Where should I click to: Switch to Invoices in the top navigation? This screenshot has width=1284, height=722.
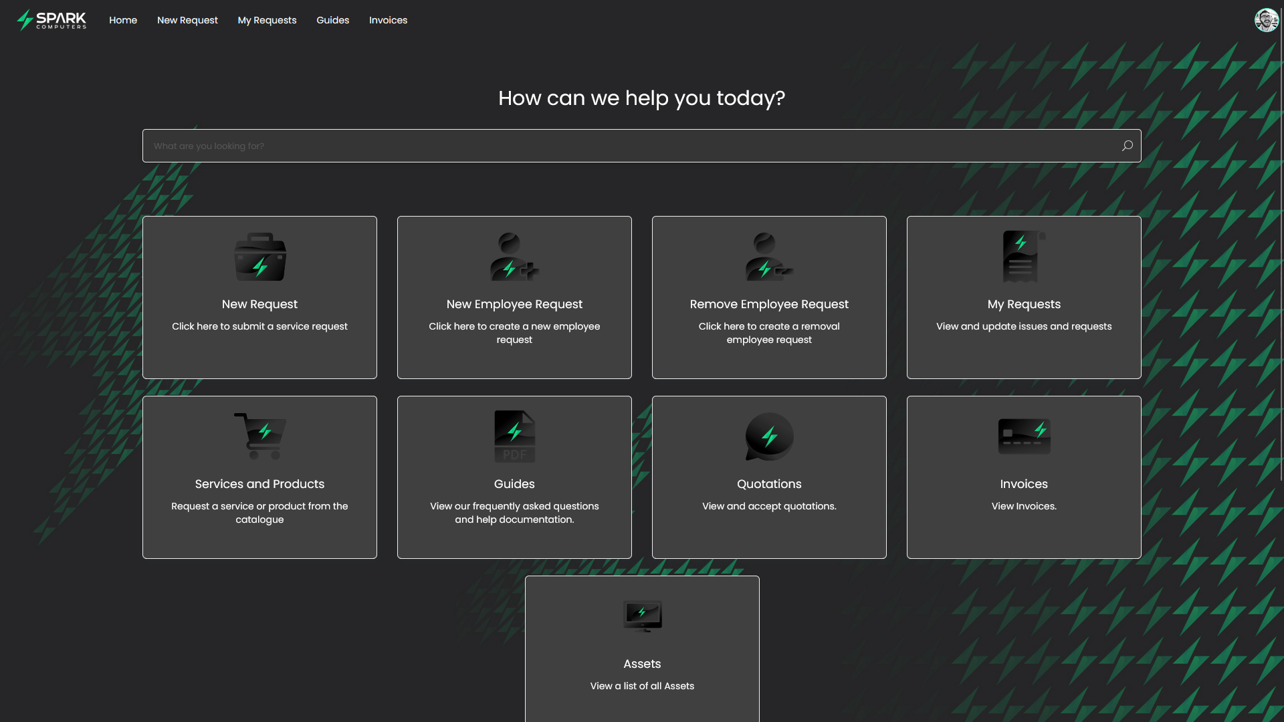point(388,20)
